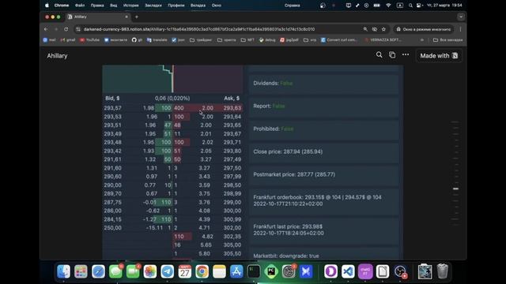Open Terminal from the dock
The image size is (506, 284).
(254, 271)
